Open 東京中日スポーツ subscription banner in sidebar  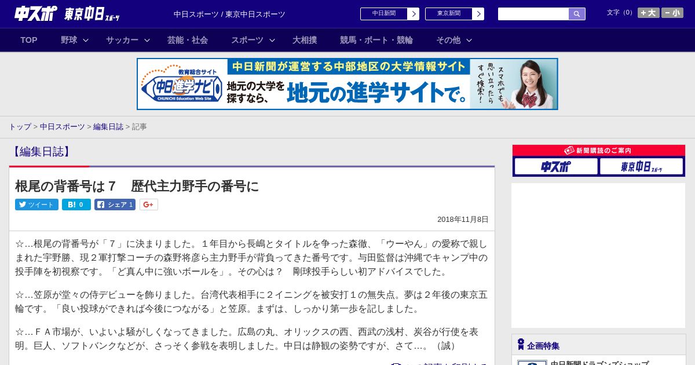[x=641, y=166]
